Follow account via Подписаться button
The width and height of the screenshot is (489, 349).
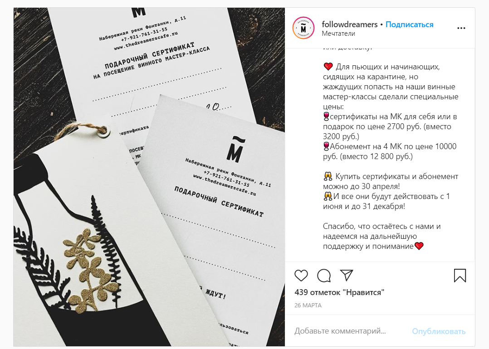tap(409, 24)
